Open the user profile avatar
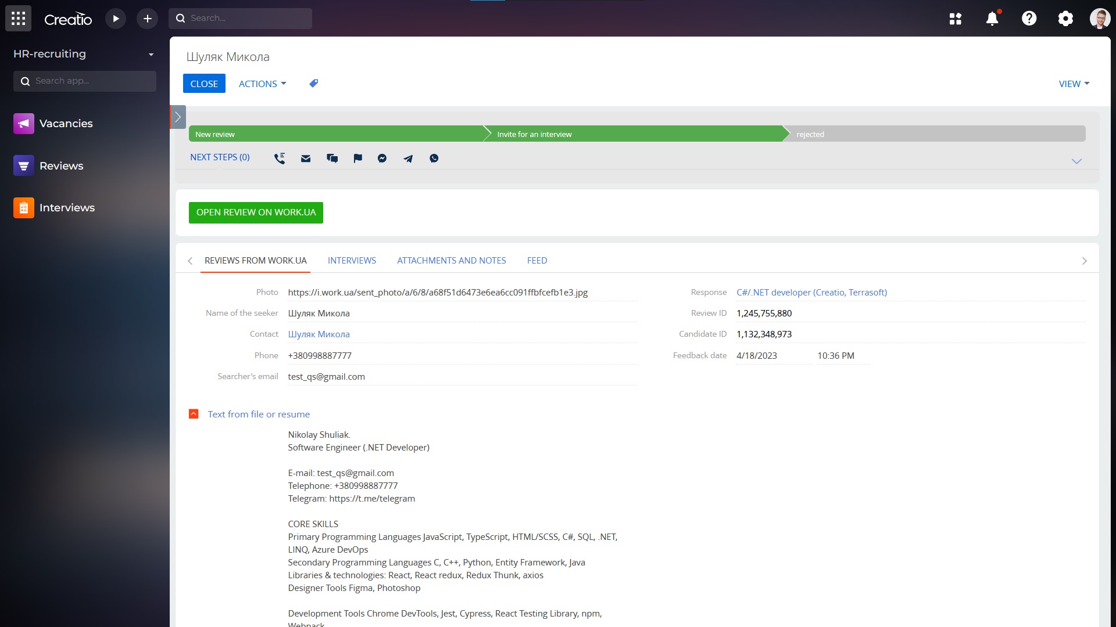 (x=1100, y=19)
